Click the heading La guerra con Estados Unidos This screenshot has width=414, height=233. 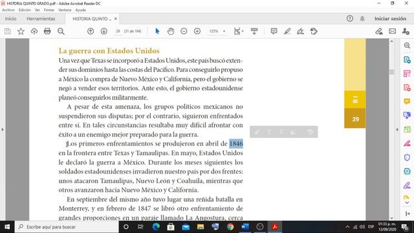(109, 50)
